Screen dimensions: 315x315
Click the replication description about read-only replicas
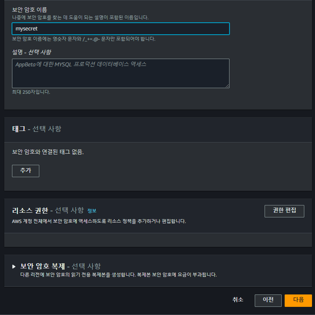coord(118,275)
